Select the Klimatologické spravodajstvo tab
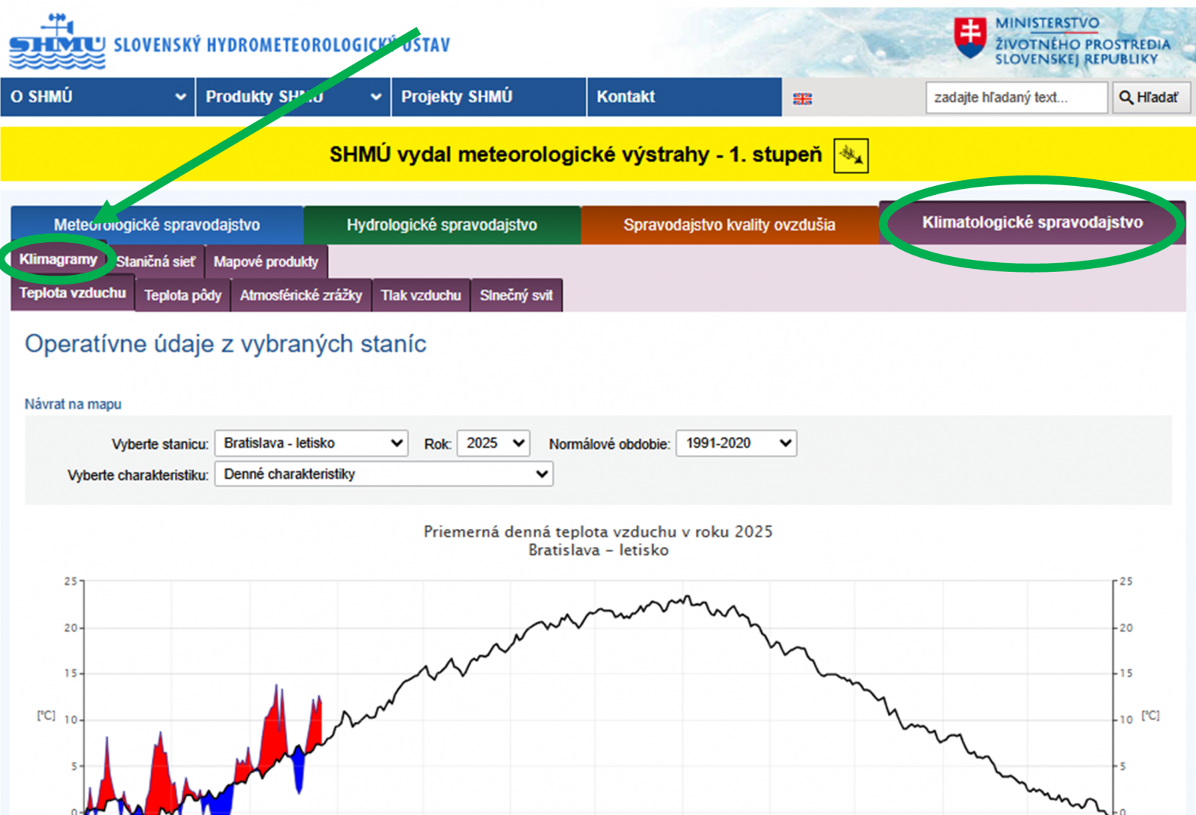 (x=1032, y=223)
